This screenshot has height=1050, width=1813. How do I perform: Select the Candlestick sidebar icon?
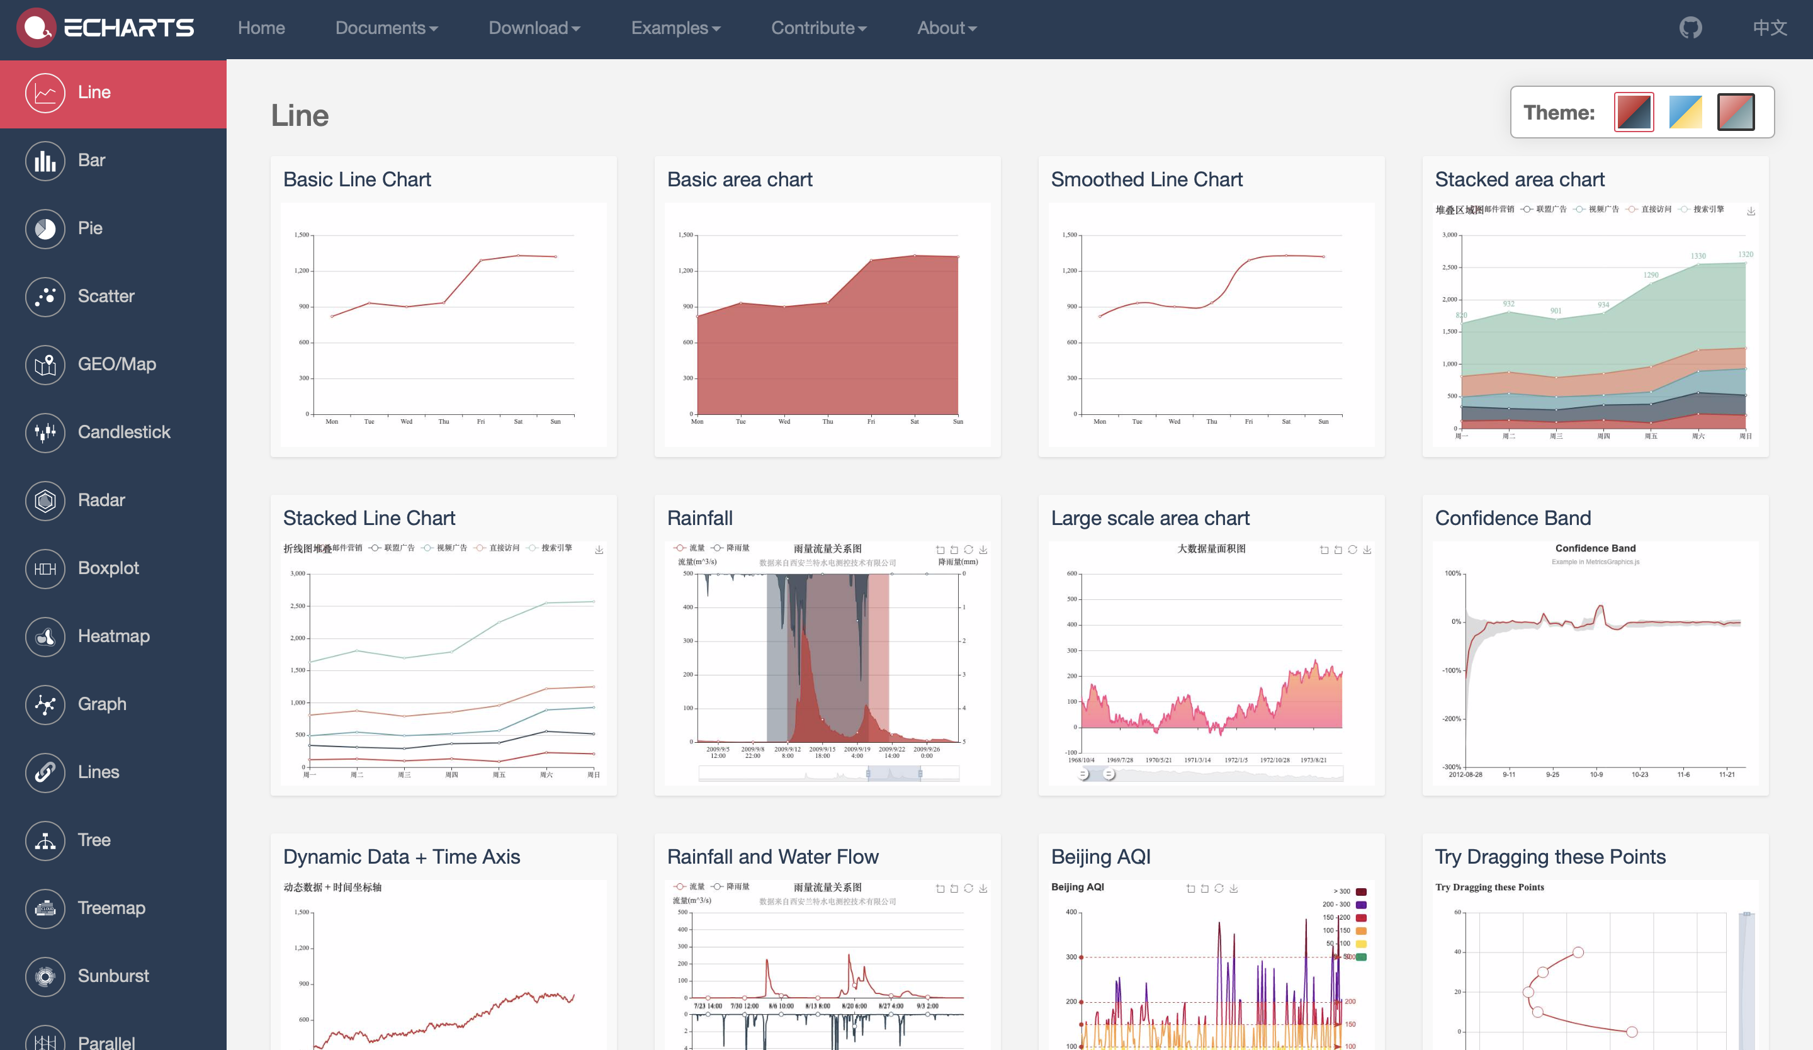pyautogui.click(x=45, y=432)
